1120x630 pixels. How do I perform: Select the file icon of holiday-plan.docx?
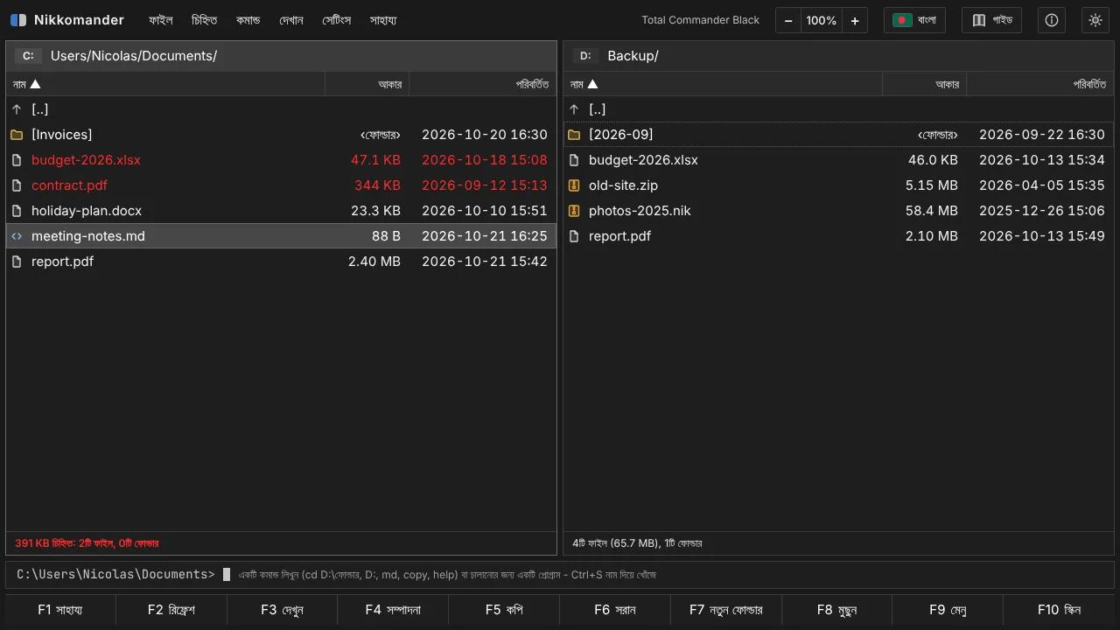pos(17,211)
